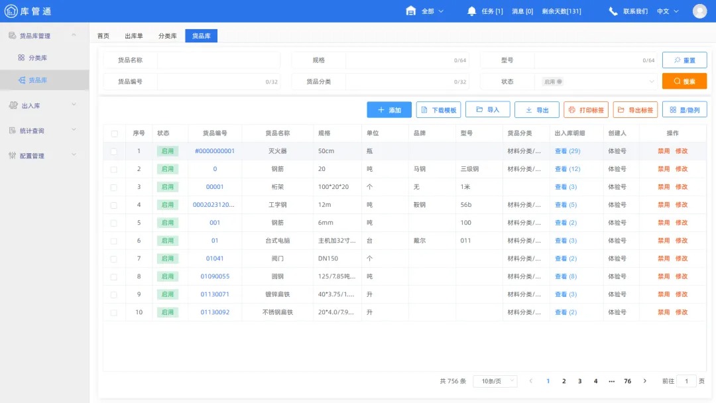Select the 下载模板 download template icon button

440,109
